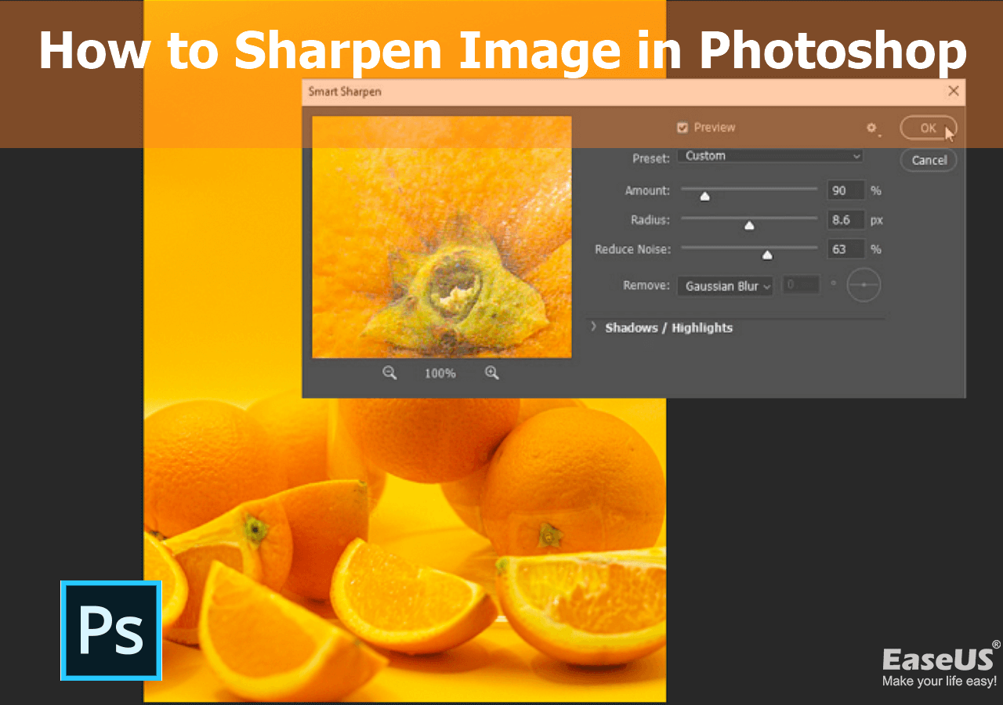Click the blur angle input field
The image size is (1003, 705).
click(x=801, y=284)
